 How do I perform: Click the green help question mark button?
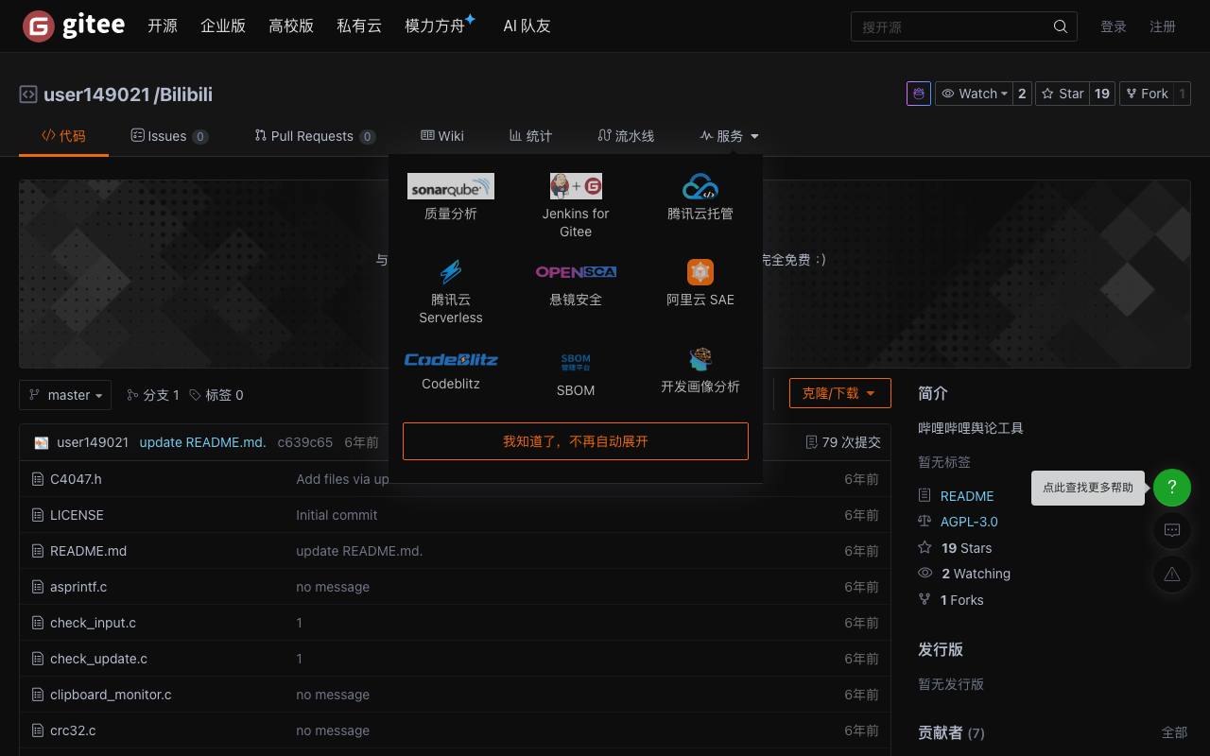coord(1172,488)
